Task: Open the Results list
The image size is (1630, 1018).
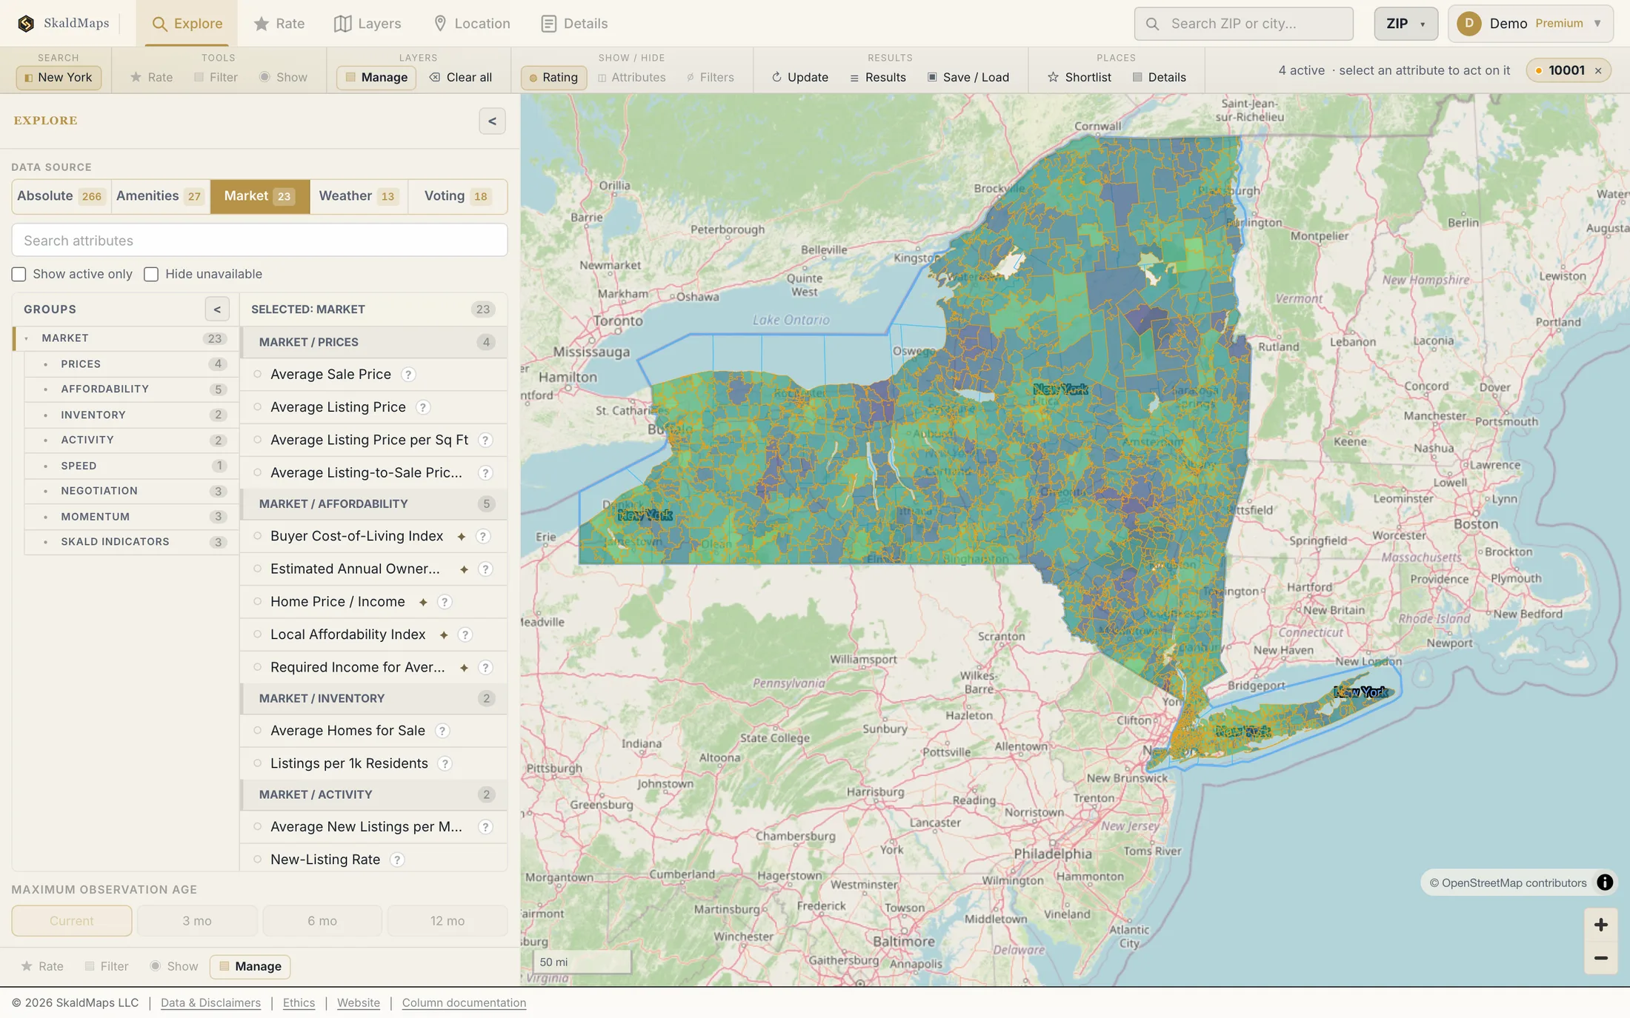Action: (877, 77)
